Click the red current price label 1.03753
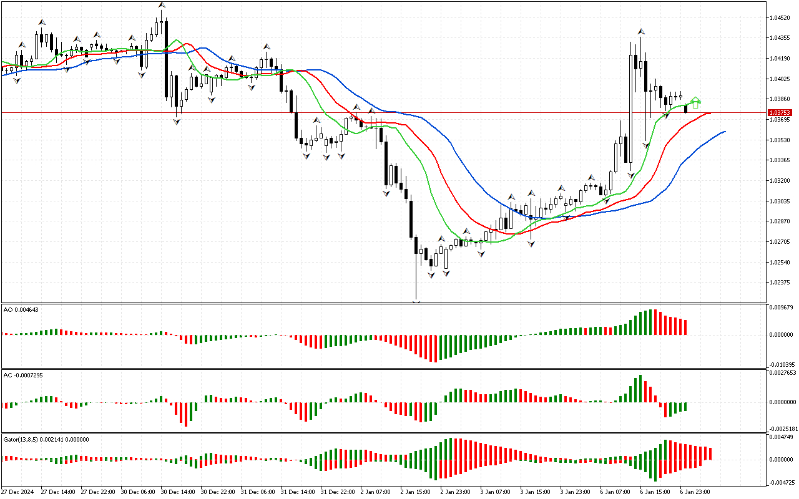Screen dimensions: 799x499 [780, 113]
